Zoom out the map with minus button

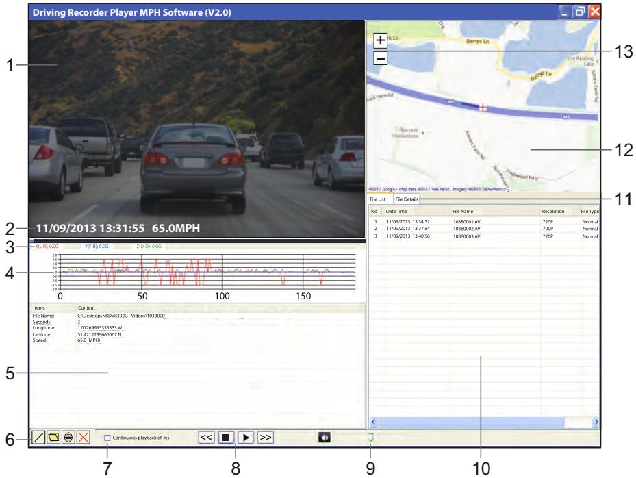click(x=380, y=58)
